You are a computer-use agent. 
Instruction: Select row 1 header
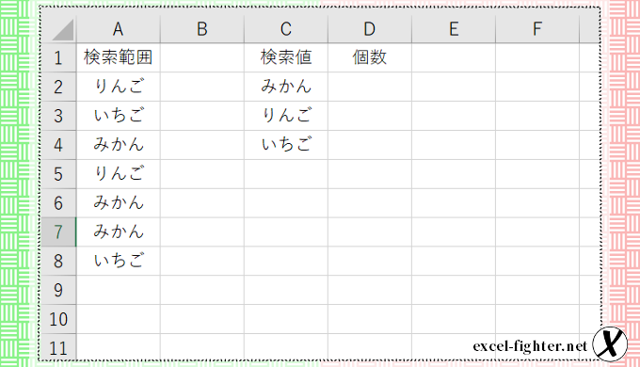pos(58,57)
